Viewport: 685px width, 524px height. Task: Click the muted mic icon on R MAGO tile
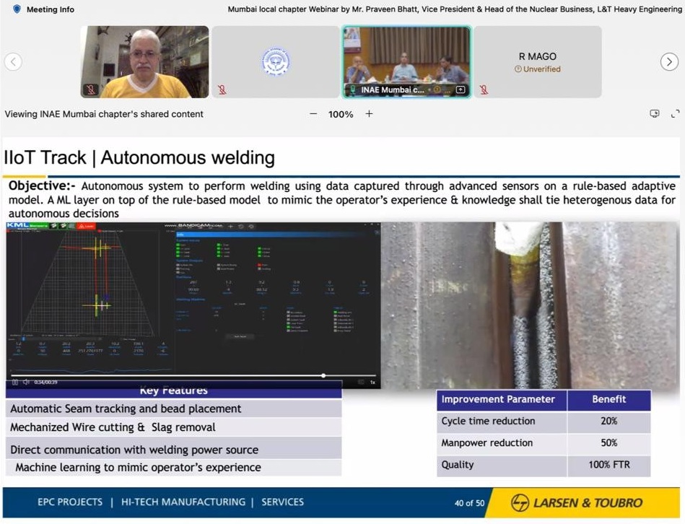click(x=484, y=90)
